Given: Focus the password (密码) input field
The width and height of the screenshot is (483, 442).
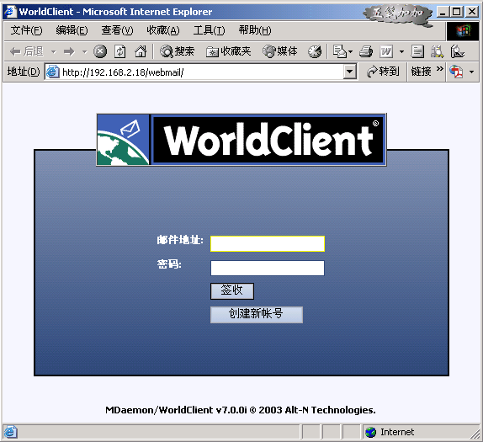Looking at the screenshot, I should point(268,268).
